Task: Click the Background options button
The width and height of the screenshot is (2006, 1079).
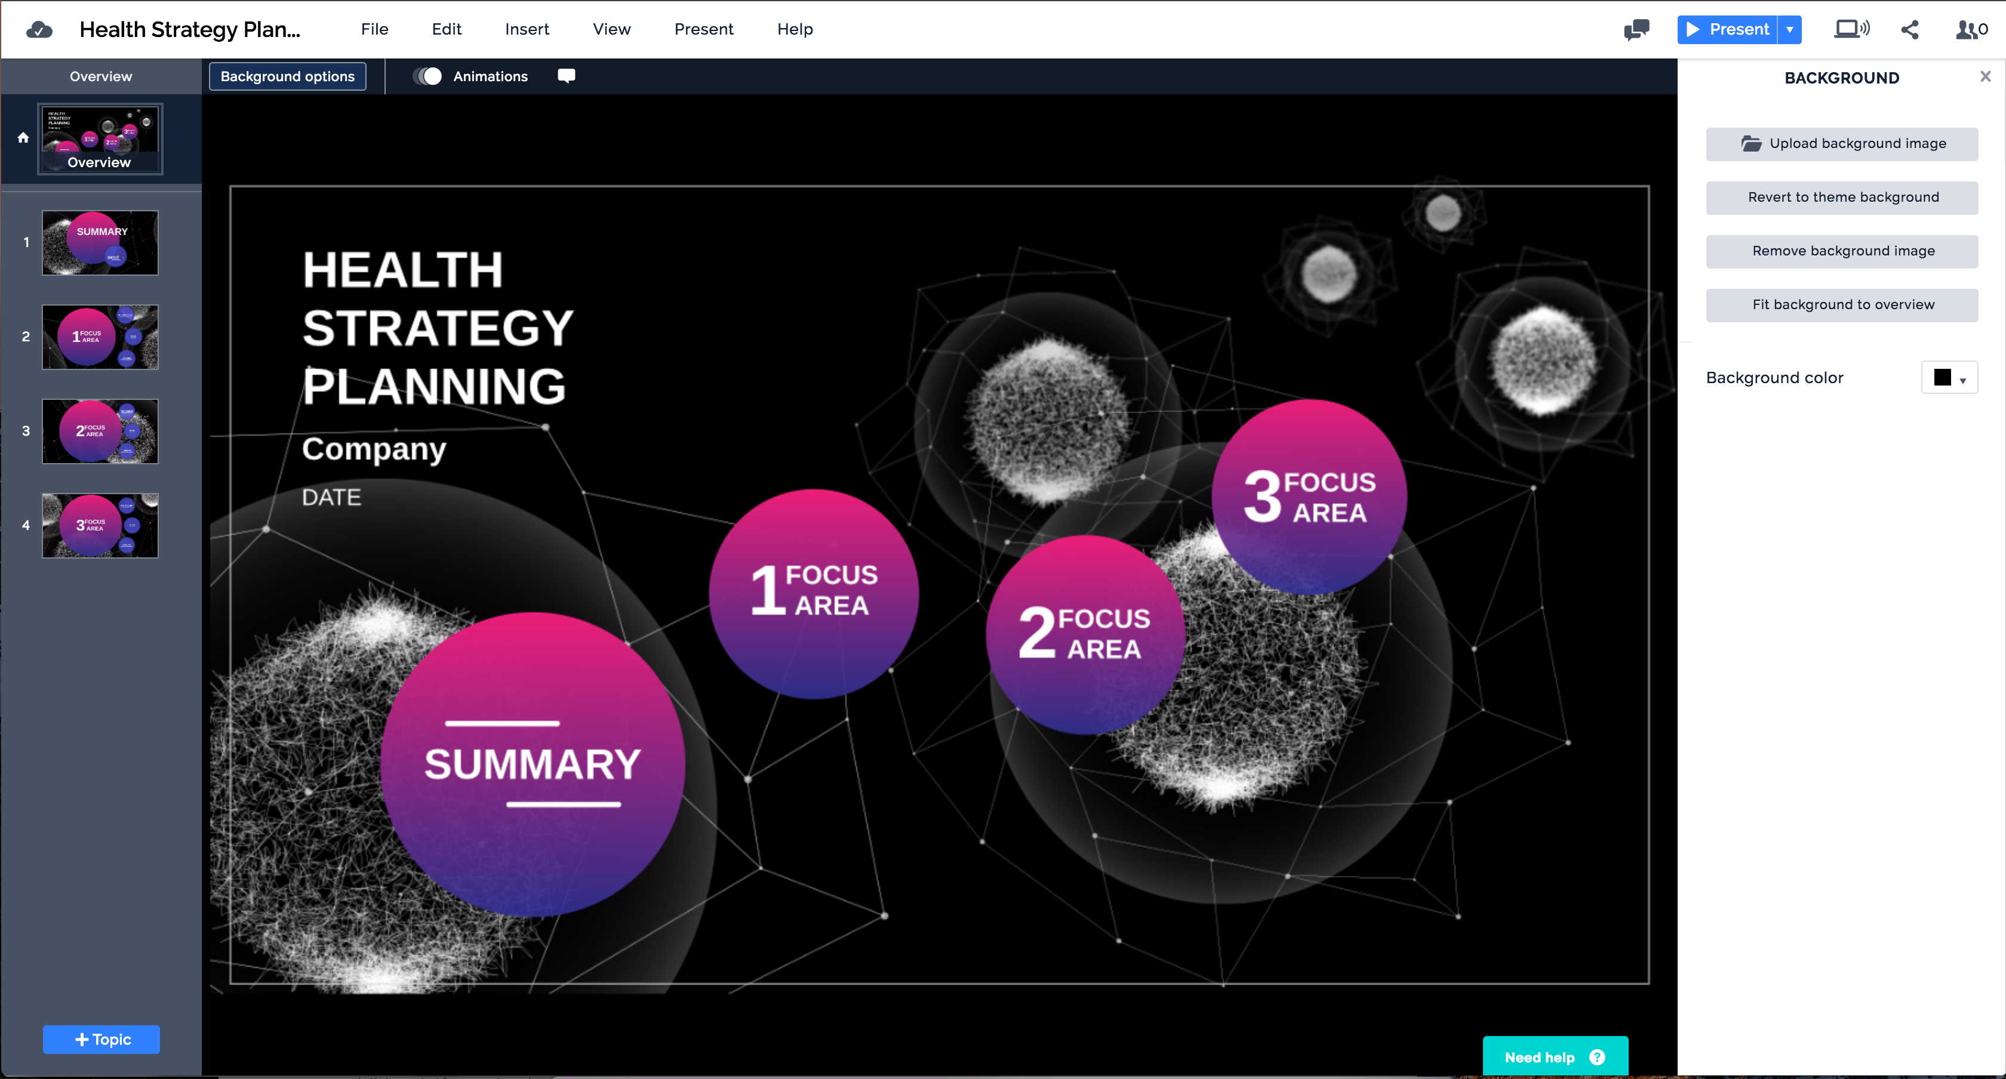Action: 287,76
